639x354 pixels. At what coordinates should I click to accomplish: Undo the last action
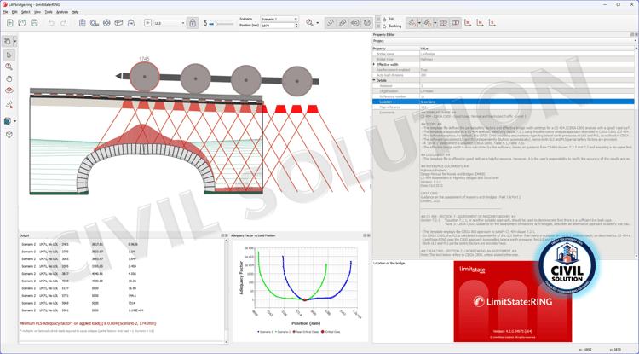(51, 23)
